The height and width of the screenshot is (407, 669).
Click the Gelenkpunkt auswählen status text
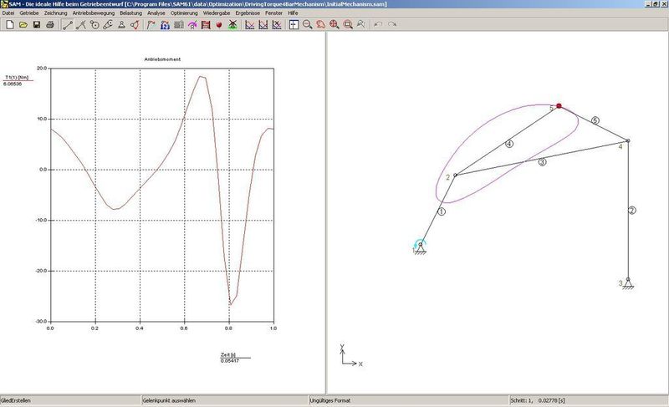tap(169, 400)
